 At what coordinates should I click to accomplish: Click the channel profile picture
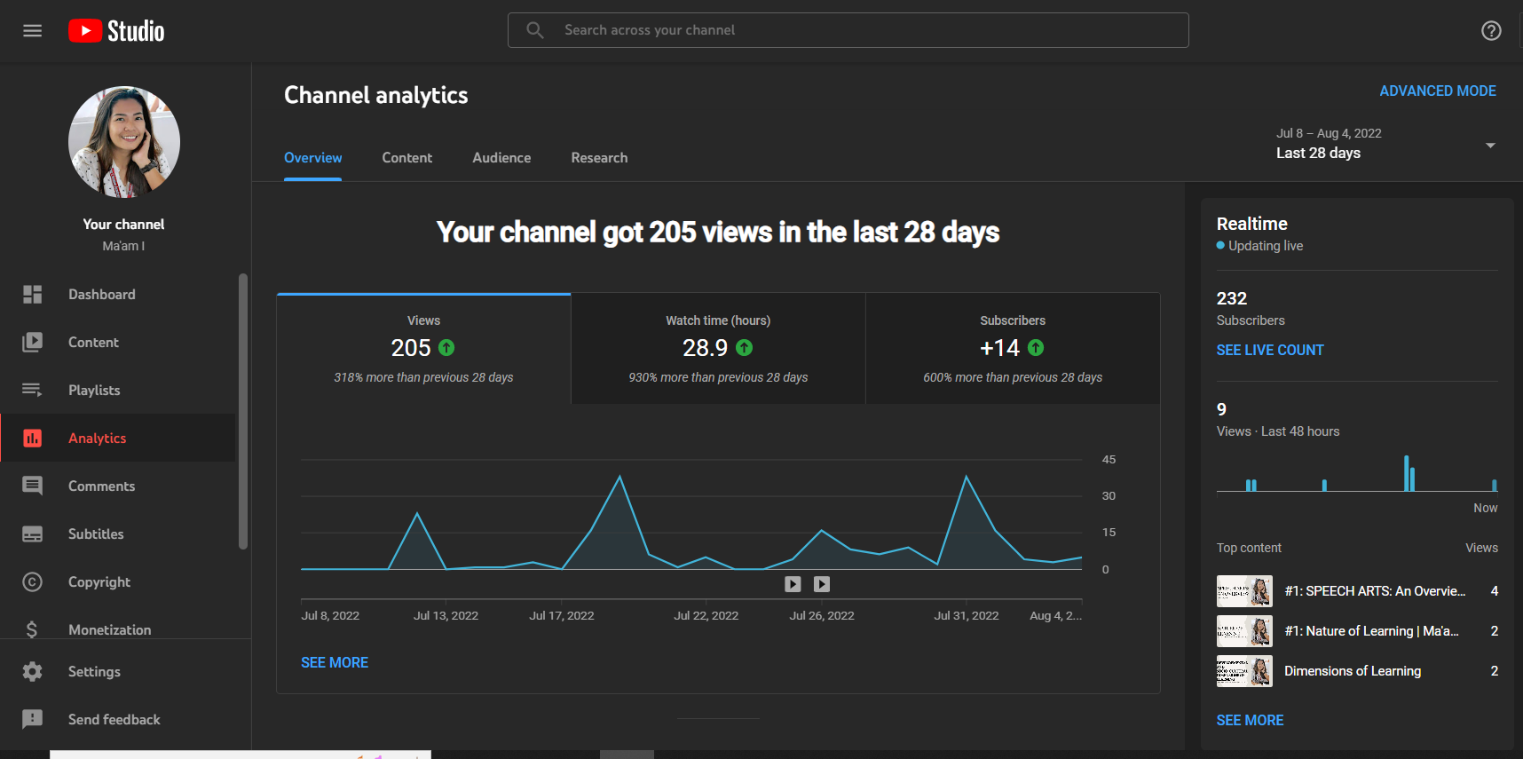click(124, 142)
